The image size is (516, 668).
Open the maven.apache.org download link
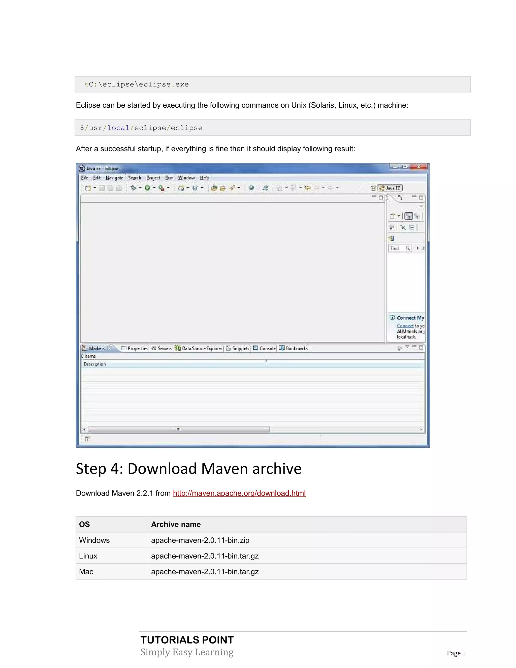239,493
